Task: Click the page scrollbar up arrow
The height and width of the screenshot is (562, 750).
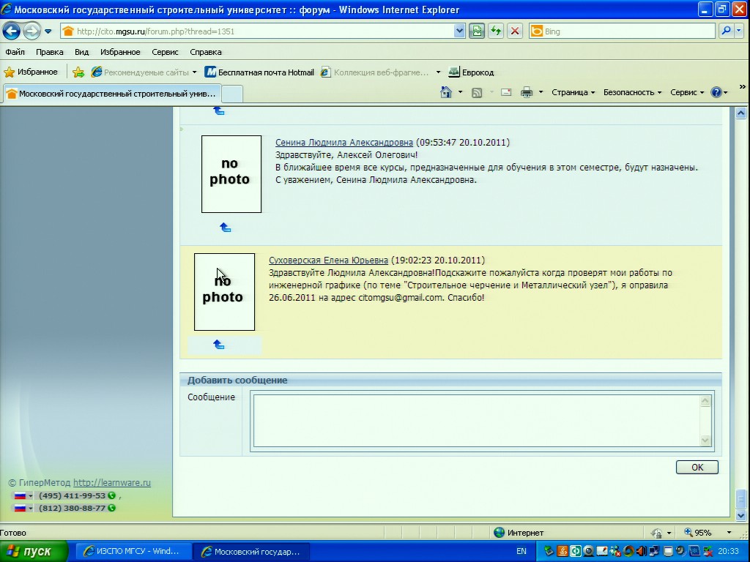Action: pyautogui.click(x=740, y=113)
